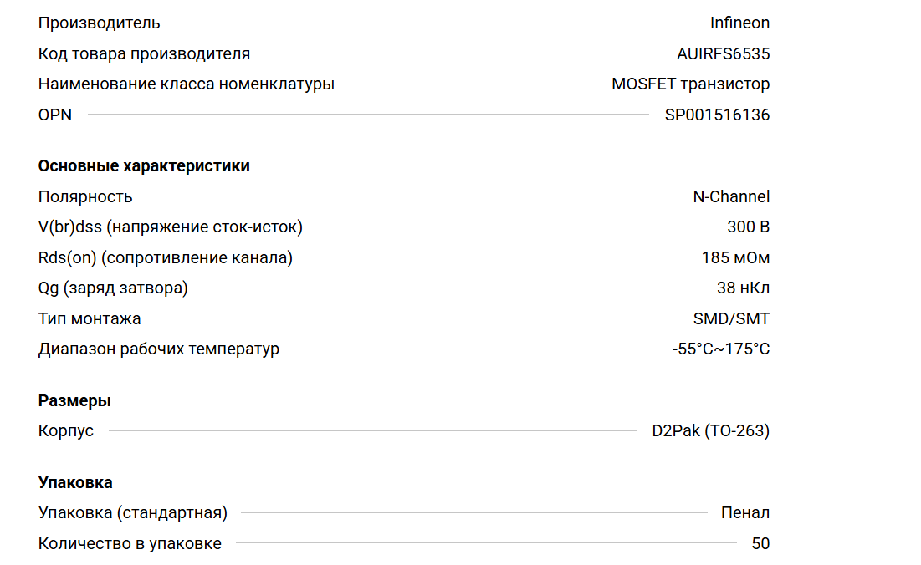
Task: Select the SP001516136 OPN value
Action: [717, 115]
